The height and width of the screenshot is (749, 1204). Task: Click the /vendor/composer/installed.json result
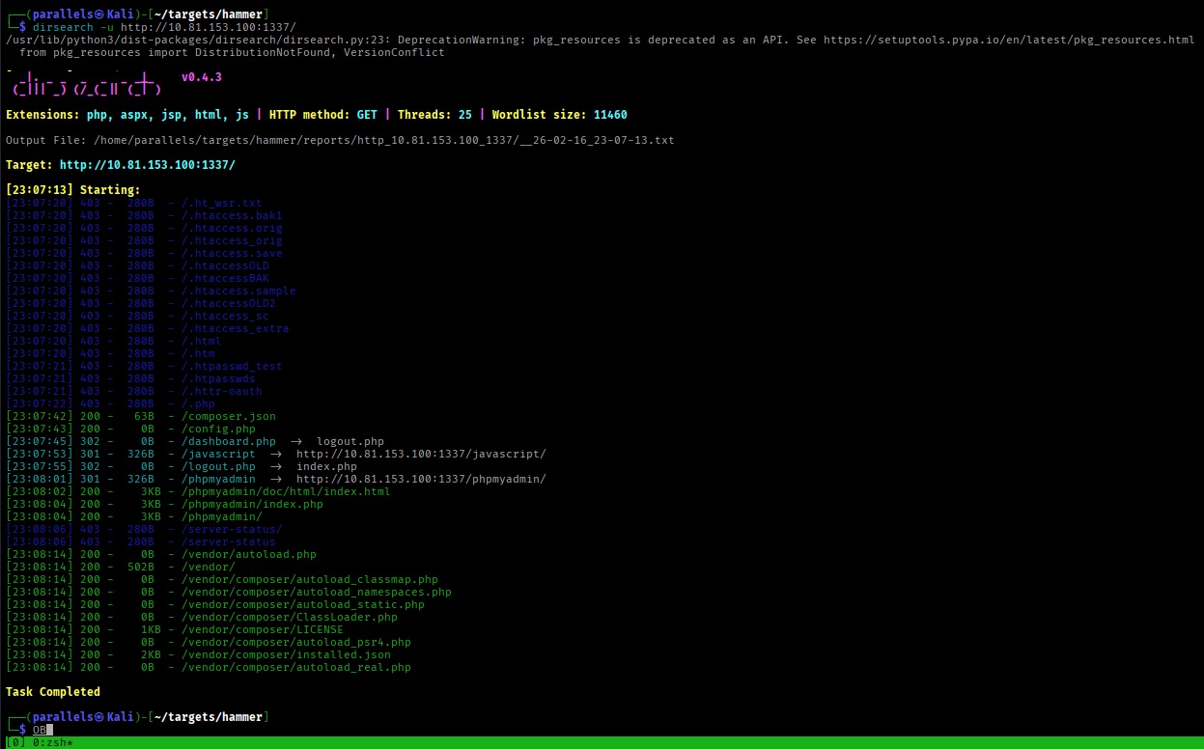(x=286, y=654)
